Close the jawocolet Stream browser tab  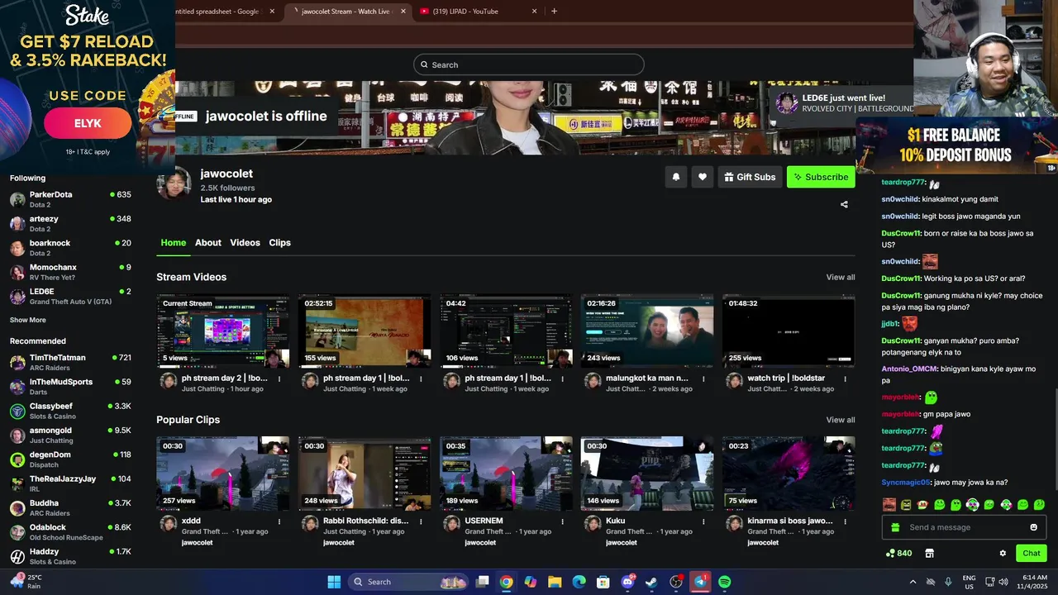403,12
